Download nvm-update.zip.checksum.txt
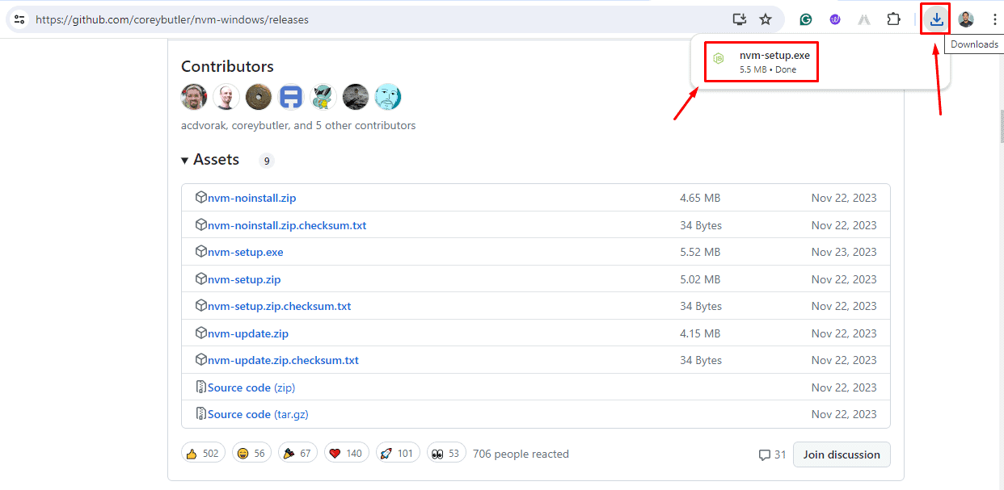This screenshot has height=490, width=1004. (x=283, y=360)
